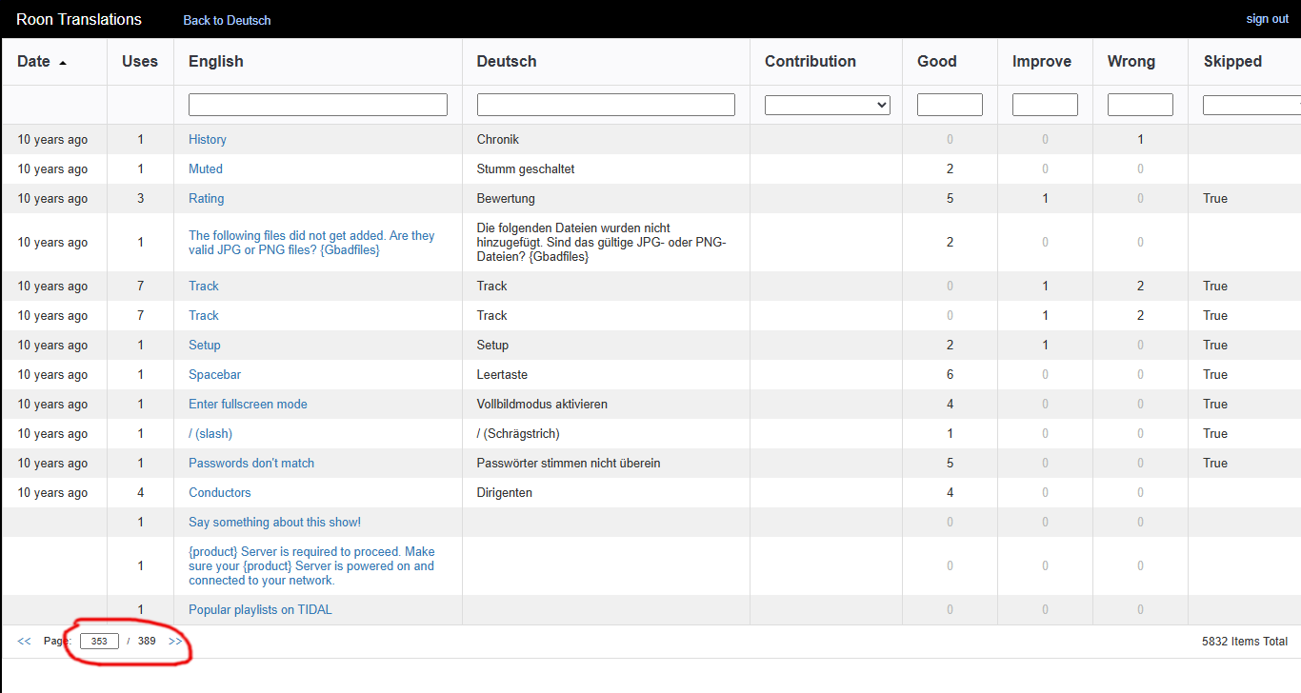Focus the Improve filter input box

tap(1044, 105)
